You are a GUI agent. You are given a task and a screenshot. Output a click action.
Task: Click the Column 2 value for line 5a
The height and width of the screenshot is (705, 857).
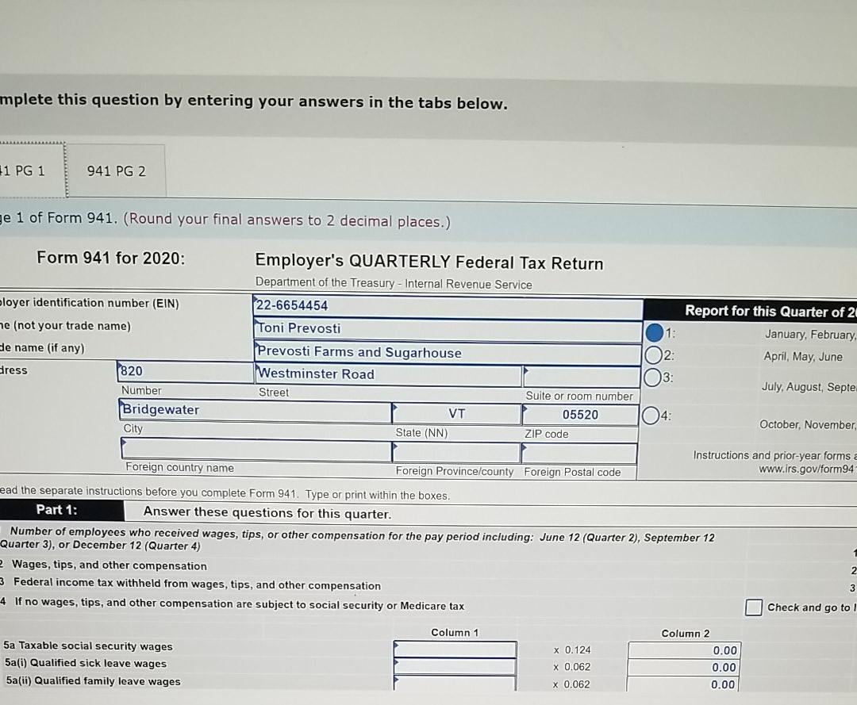pos(684,650)
